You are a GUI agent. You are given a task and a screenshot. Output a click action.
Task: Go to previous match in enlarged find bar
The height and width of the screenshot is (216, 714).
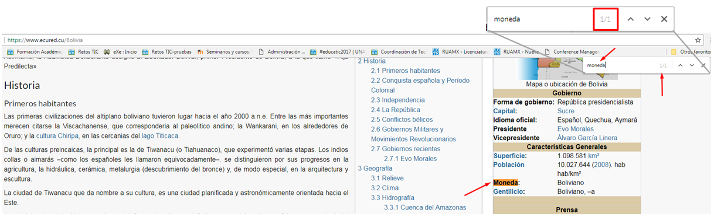[631, 19]
